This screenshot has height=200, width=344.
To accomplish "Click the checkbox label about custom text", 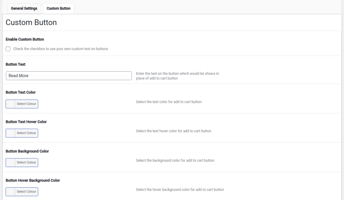I will (60, 49).
